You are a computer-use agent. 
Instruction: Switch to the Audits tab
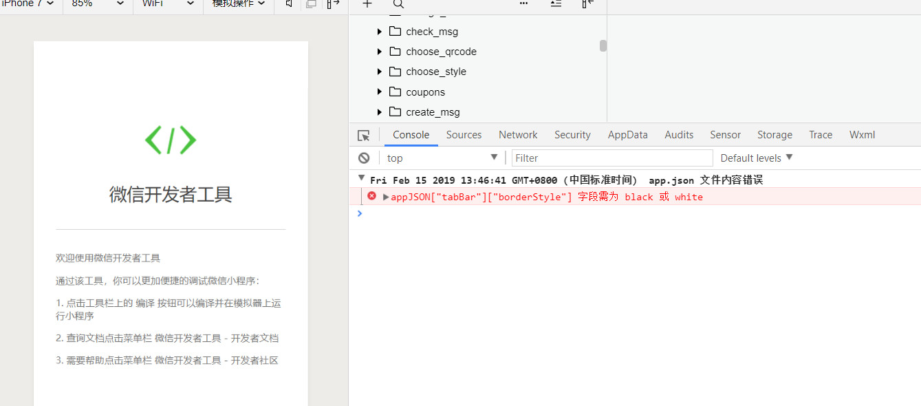click(679, 135)
